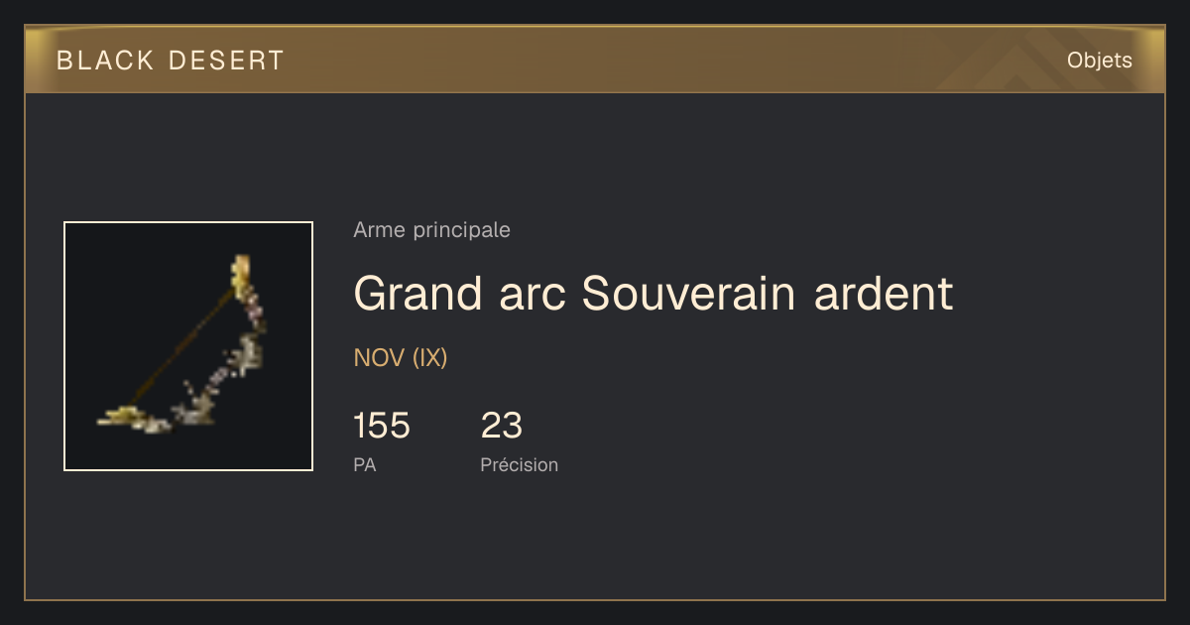Select the Arme principale category label
Screen dimensions: 1190x625
431,230
